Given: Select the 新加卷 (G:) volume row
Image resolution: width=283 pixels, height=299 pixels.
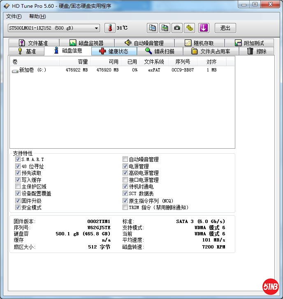Looking at the screenshot, I should tap(33, 70).
